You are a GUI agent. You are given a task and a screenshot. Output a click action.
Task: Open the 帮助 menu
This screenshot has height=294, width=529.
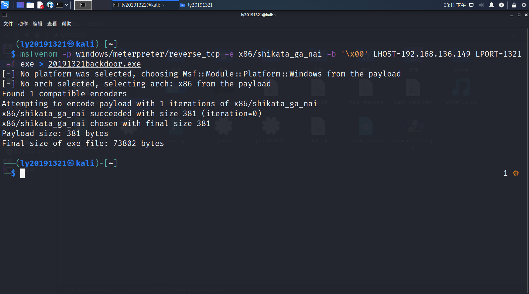(67, 24)
